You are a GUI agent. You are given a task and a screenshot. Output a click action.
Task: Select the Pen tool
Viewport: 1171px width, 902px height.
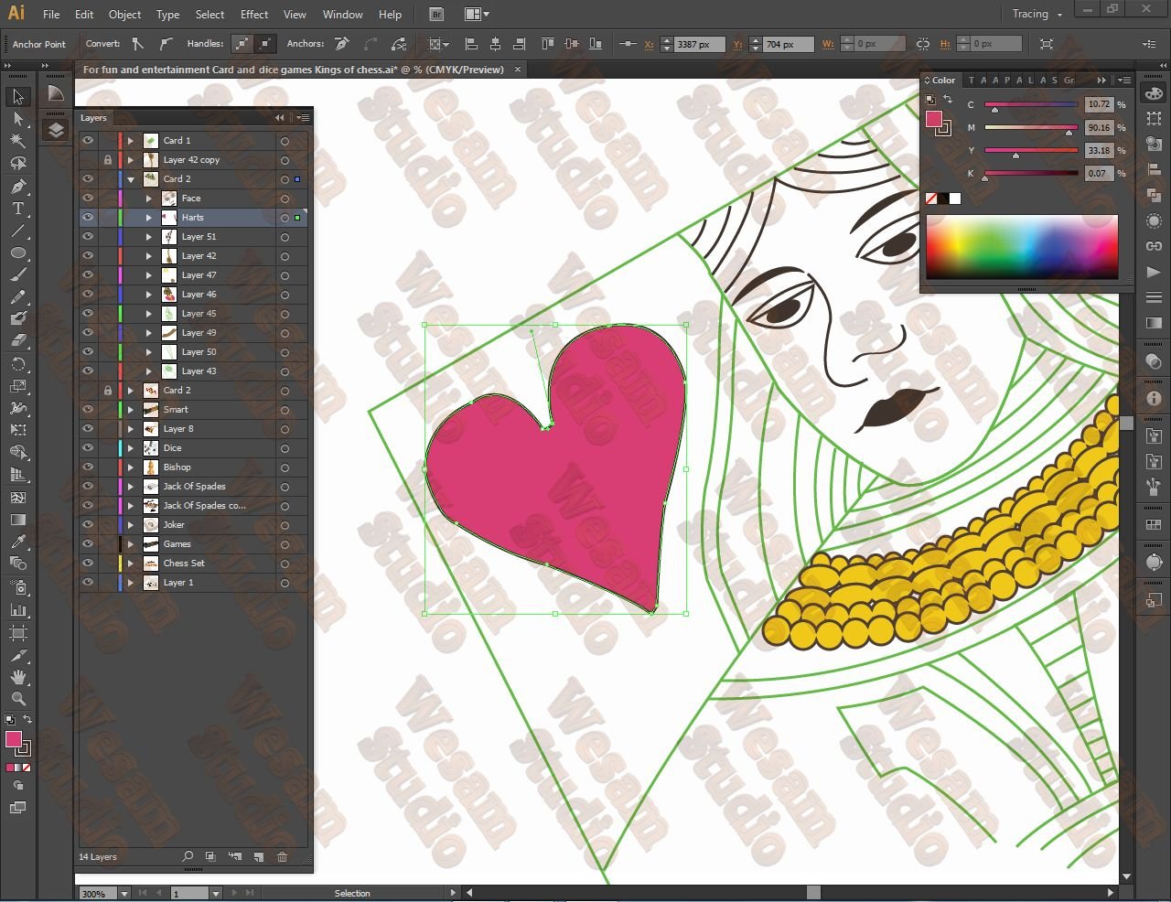18,187
